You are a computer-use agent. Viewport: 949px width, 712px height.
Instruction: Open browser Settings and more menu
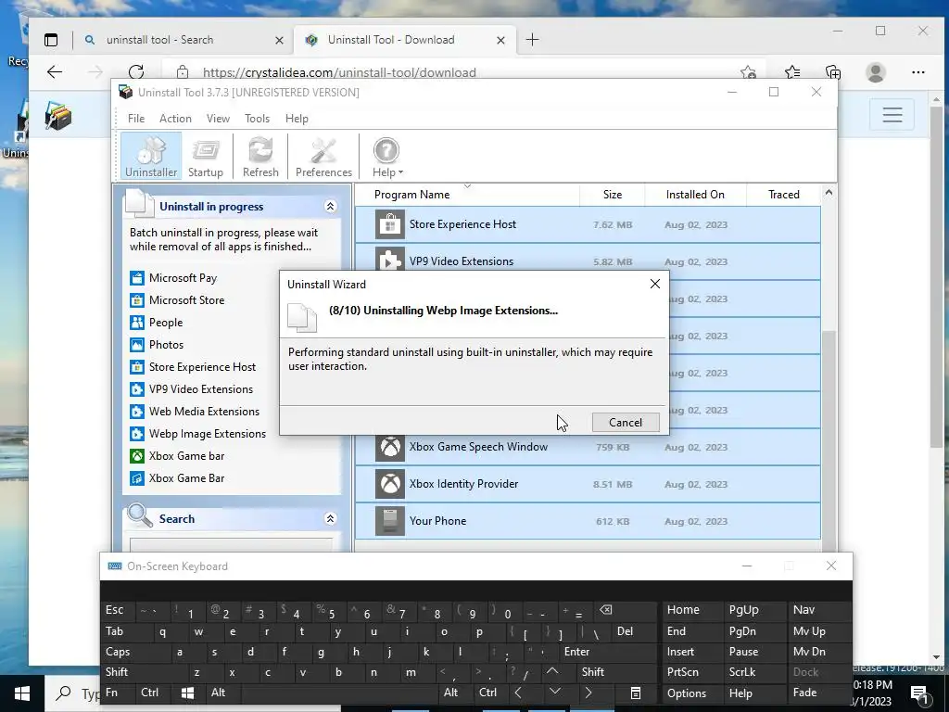(x=918, y=72)
